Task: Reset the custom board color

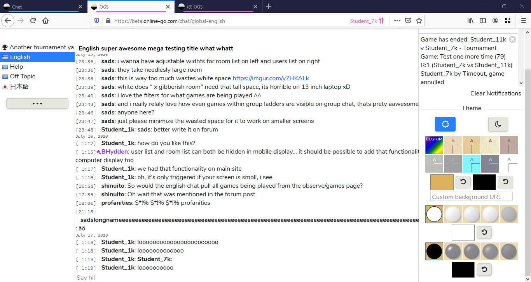Action: (463, 182)
